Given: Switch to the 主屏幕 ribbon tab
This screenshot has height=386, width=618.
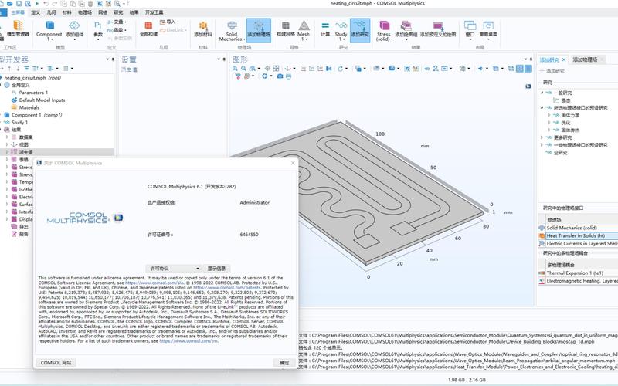Looking at the screenshot, I should (18, 12).
